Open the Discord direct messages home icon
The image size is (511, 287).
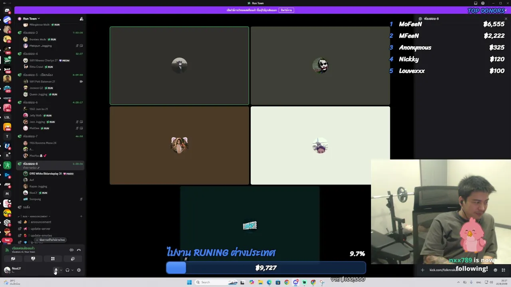[x=7, y=11]
